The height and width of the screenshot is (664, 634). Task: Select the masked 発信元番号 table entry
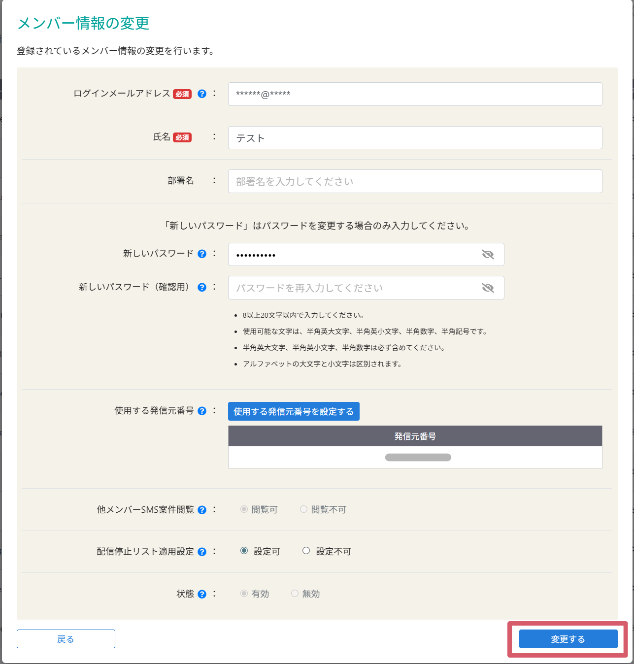pyautogui.click(x=418, y=457)
